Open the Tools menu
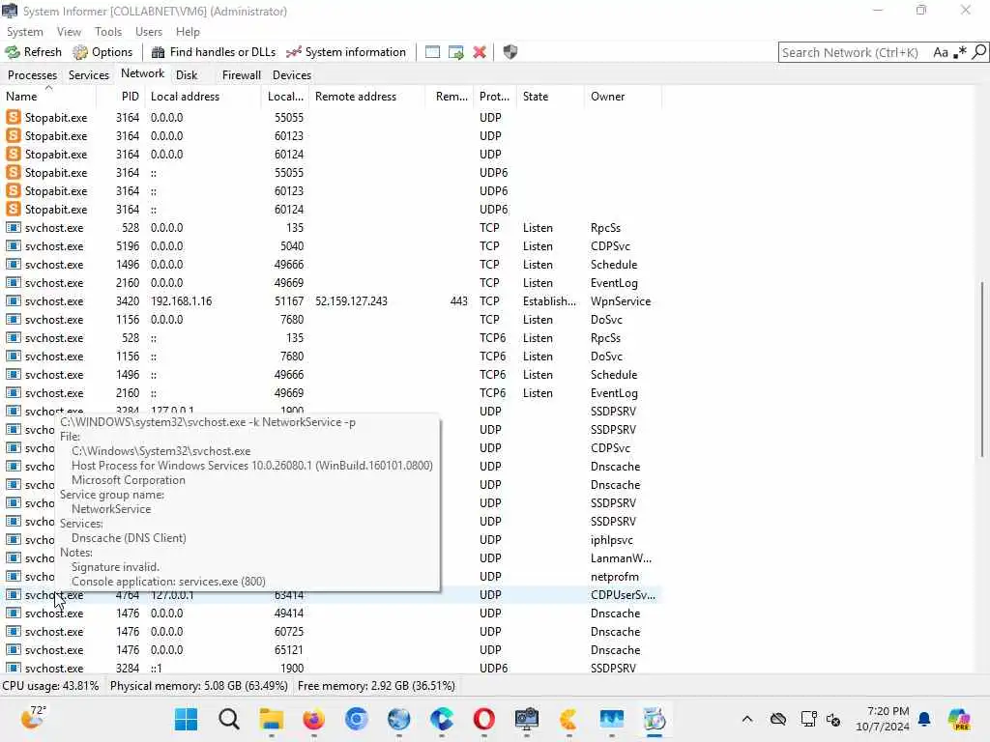Image resolution: width=990 pixels, height=742 pixels. pyautogui.click(x=108, y=32)
